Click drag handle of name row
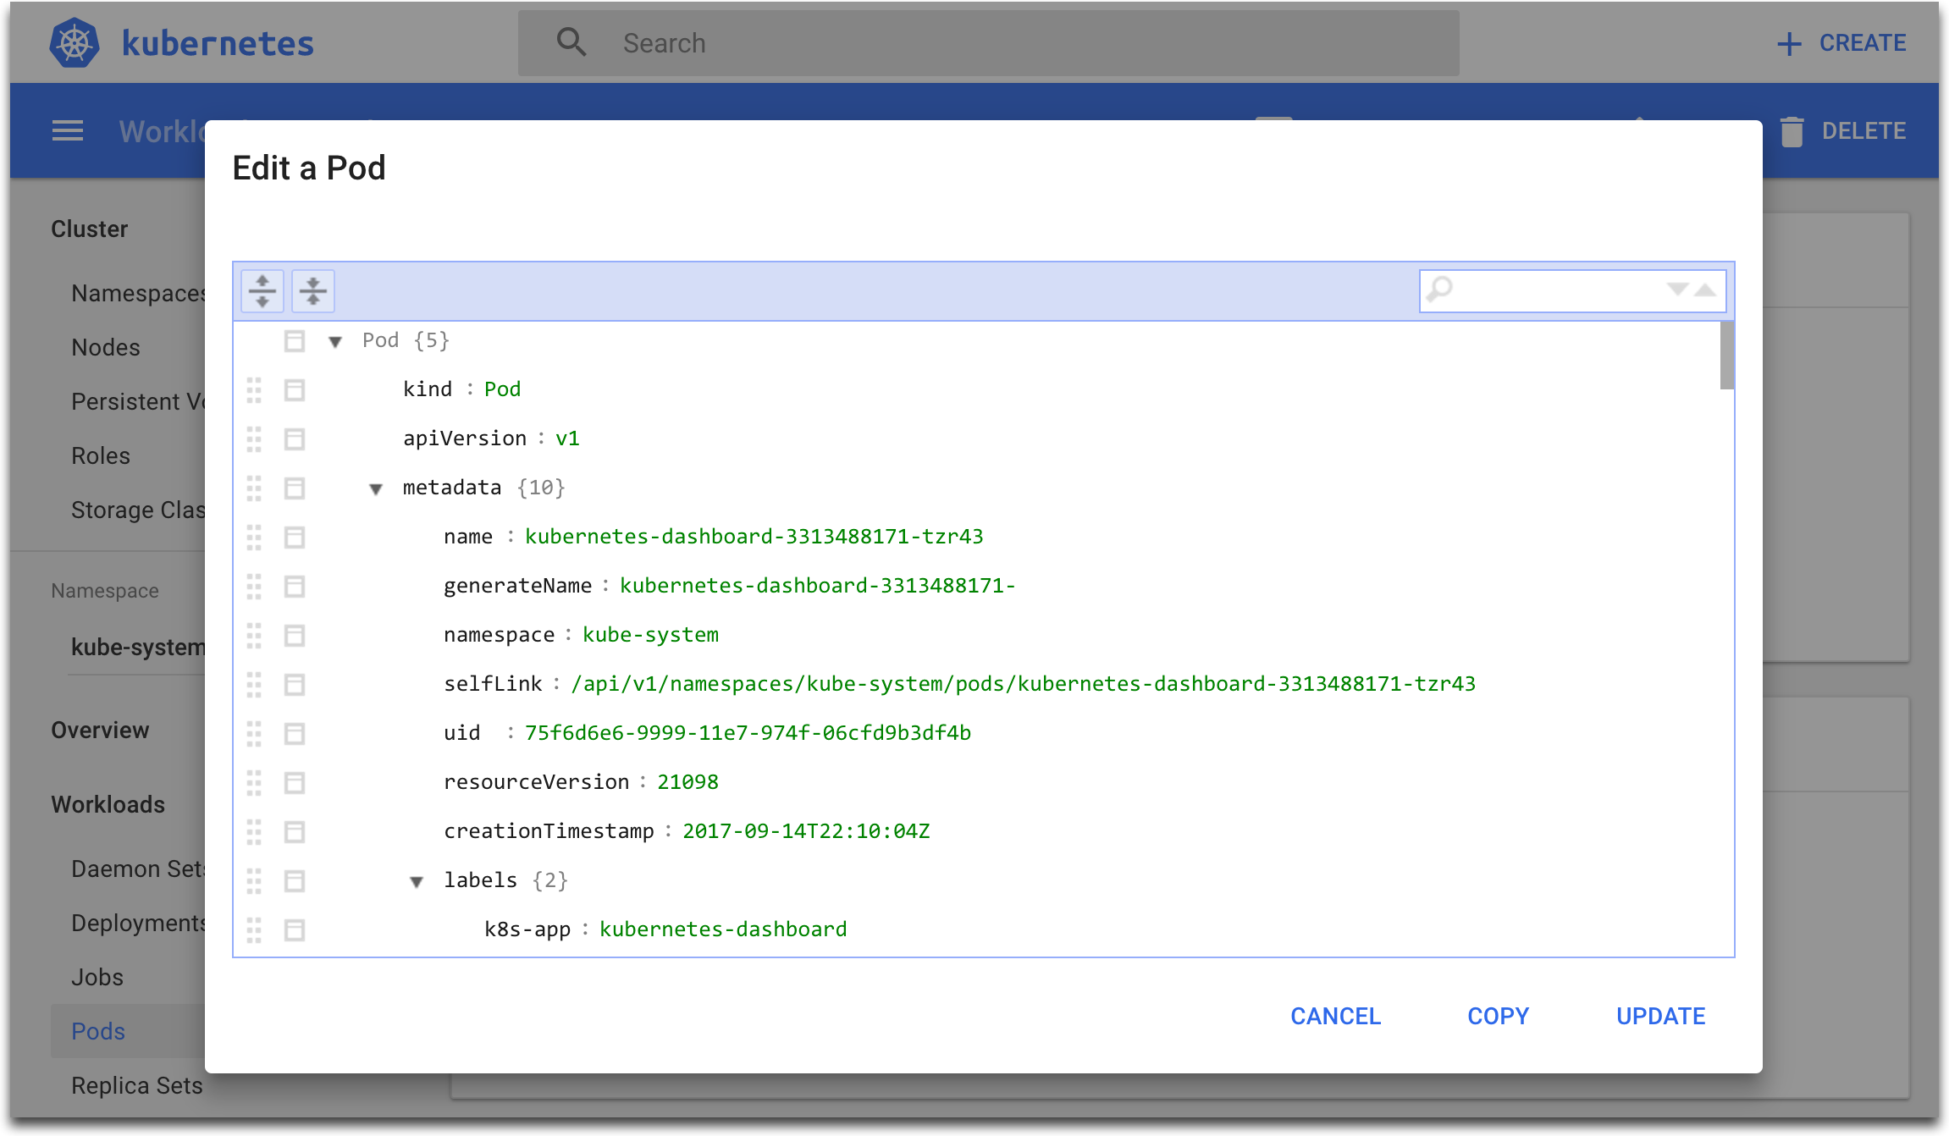Image resolution: width=1949 pixels, height=1136 pixels. tap(254, 538)
